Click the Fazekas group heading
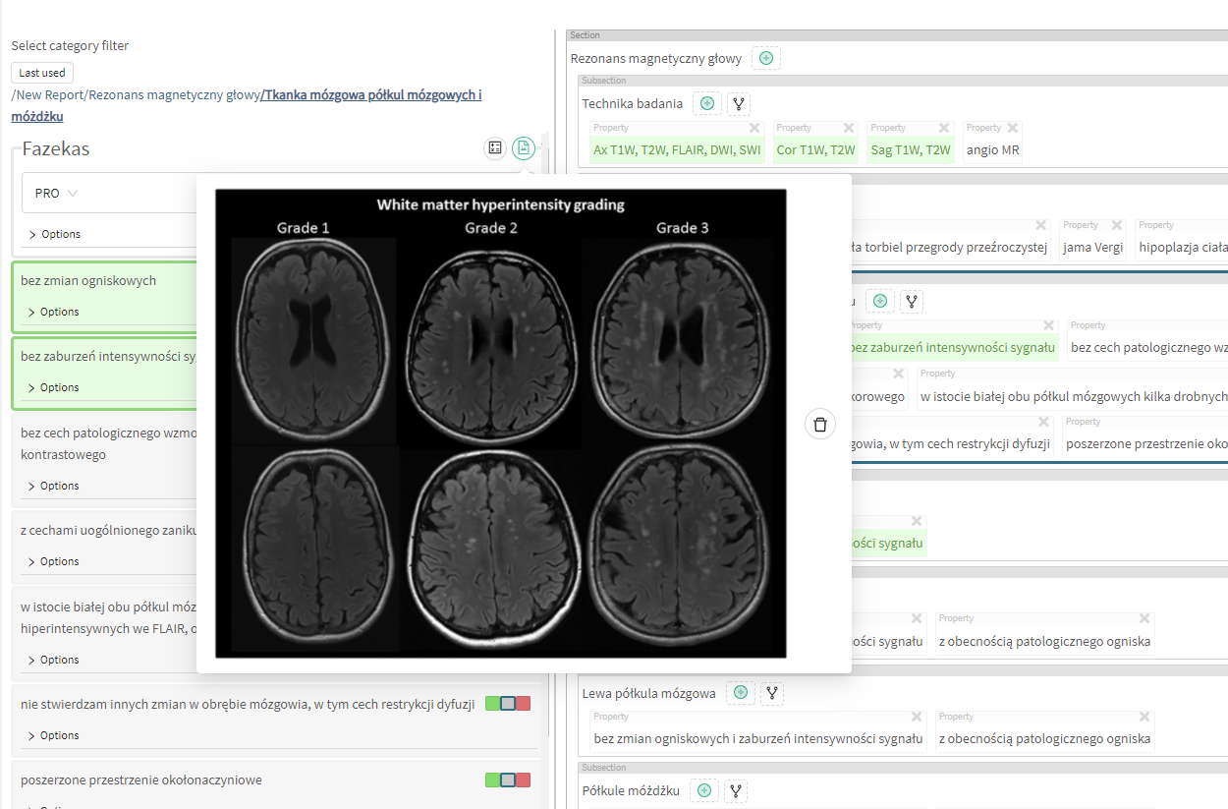 56,149
